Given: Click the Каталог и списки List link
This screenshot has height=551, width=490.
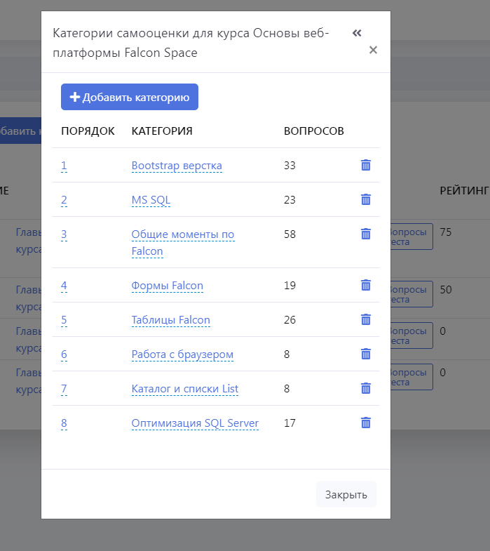Looking at the screenshot, I should (185, 389).
